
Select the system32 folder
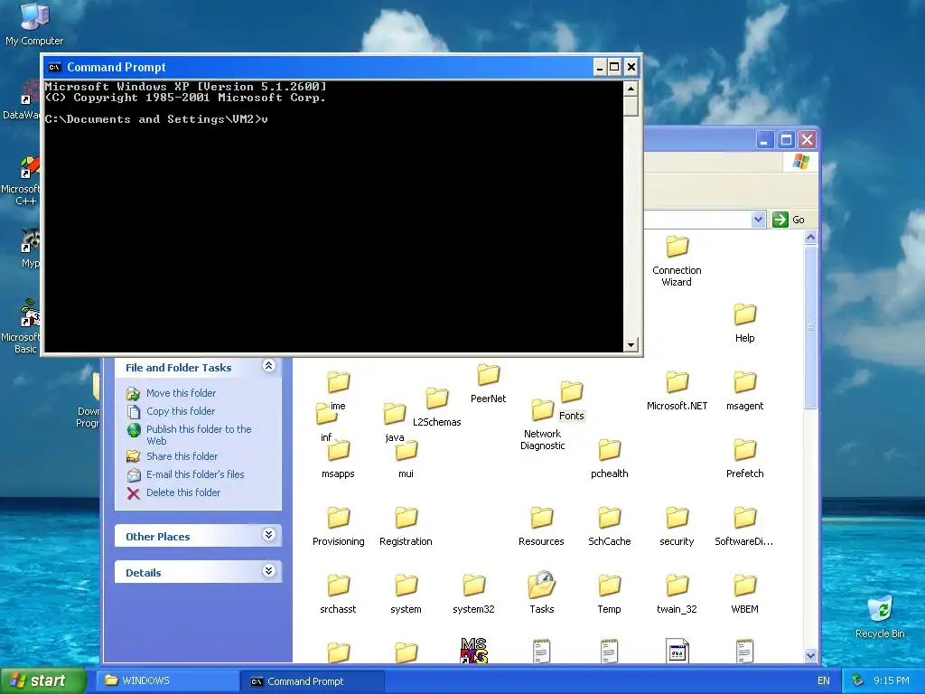click(x=473, y=595)
